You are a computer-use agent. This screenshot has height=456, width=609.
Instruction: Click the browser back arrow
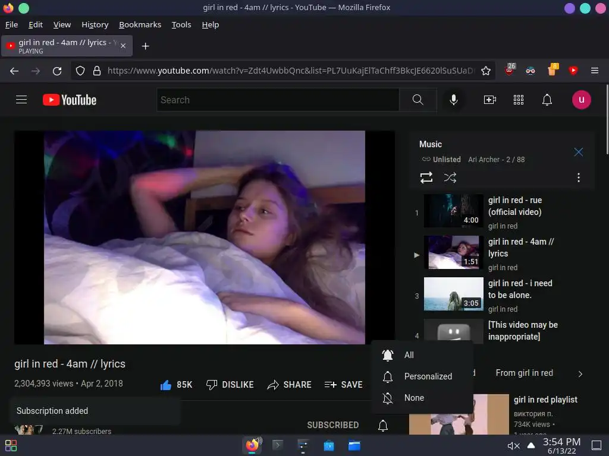(x=14, y=71)
